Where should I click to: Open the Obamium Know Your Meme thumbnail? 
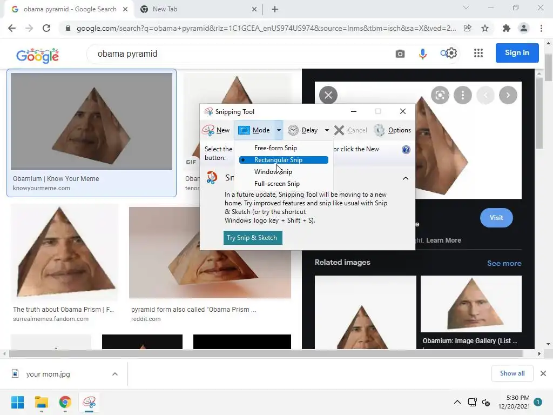pyautogui.click(x=91, y=122)
